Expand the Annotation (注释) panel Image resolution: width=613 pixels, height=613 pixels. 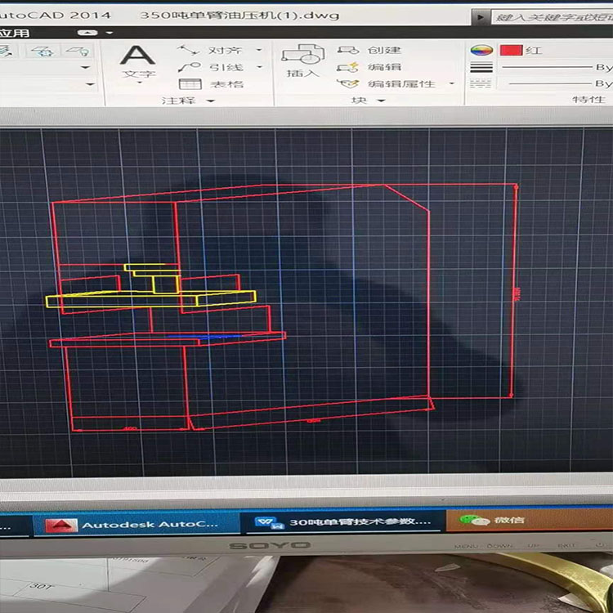coord(187,101)
